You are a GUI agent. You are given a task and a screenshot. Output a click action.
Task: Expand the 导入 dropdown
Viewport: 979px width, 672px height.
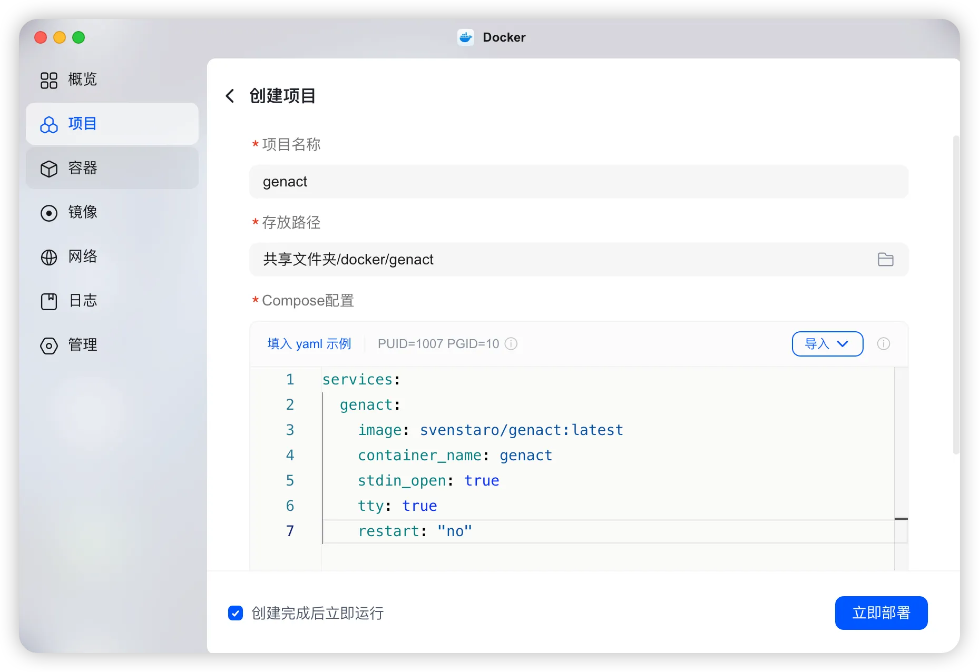pos(827,344)
